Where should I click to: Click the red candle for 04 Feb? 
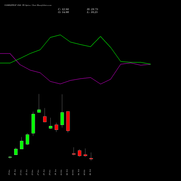(80, 153)
